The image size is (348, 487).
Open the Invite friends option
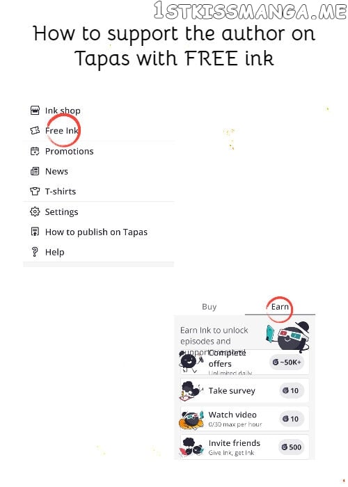(244, 447)
